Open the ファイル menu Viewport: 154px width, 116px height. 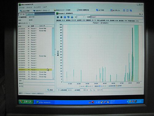click(x=22, y=8)
